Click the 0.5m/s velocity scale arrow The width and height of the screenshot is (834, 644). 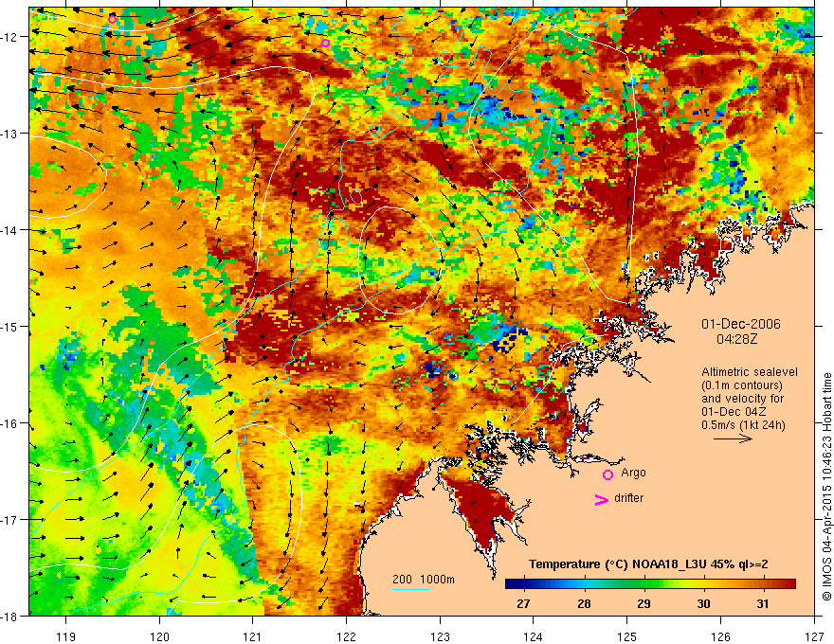pyautogui.click(x=733, y=438)
